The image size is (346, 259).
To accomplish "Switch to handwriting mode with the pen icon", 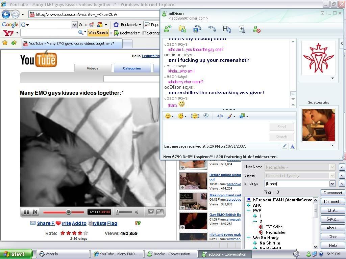I will pos(285,146).
